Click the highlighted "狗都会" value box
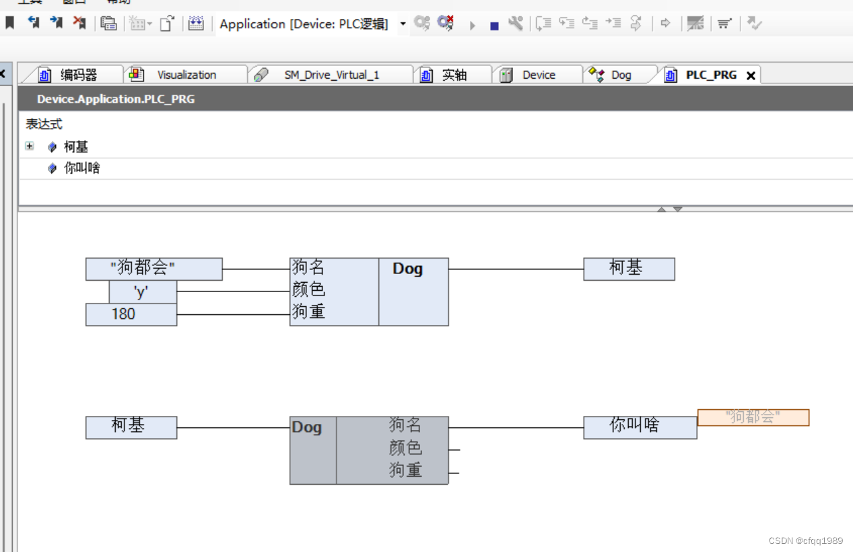The width and height of the screenshot is (853, 552). 753,417
